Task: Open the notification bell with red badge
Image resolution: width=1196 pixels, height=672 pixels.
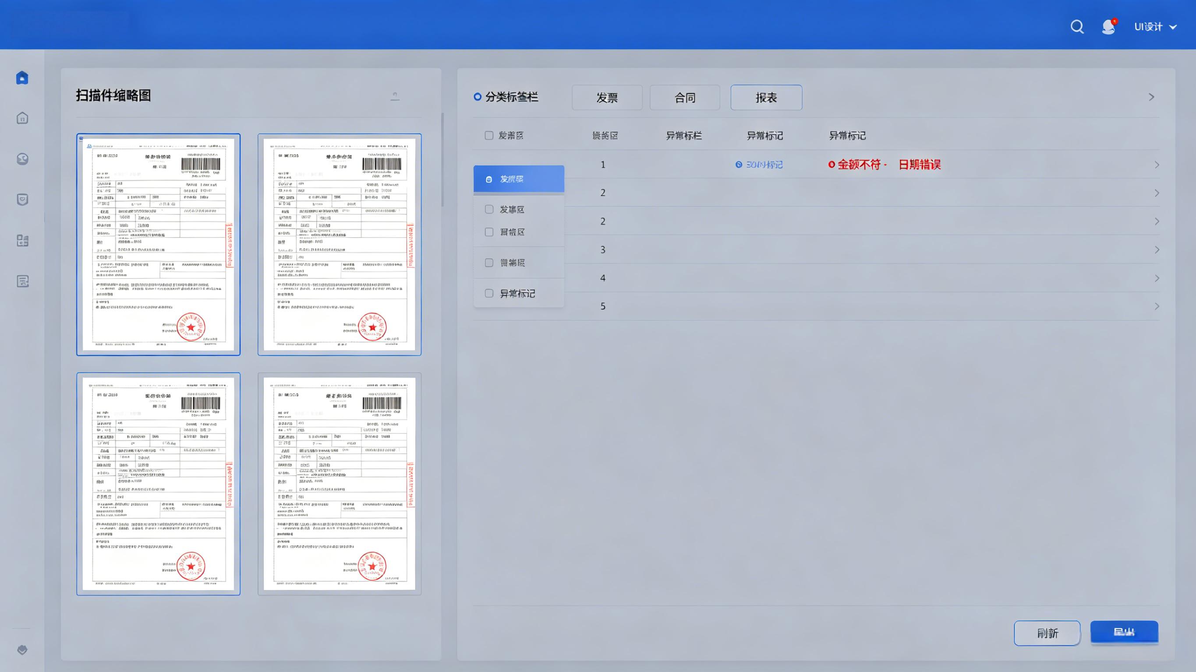Action: 1109,26
